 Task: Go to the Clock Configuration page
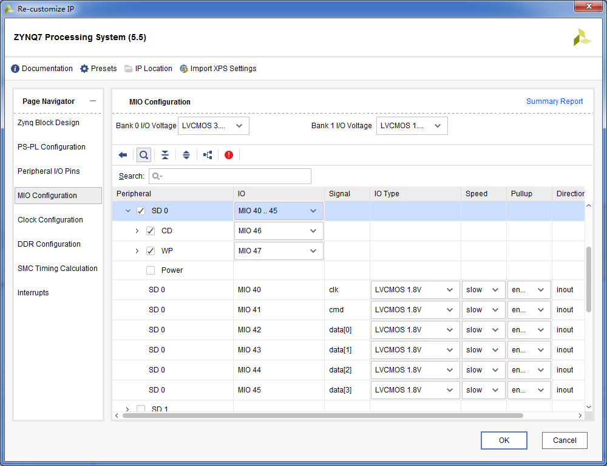(50, 220)
